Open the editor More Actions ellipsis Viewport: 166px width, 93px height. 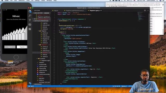pos(148,10)
